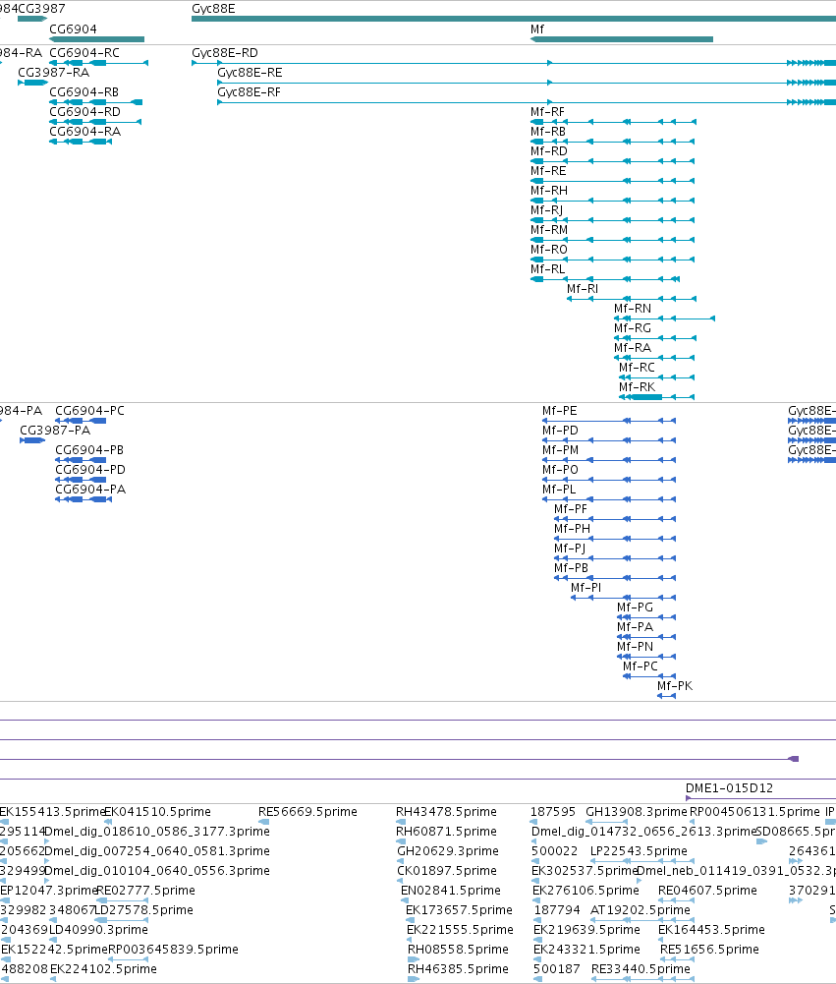Screen dimensions: 836x984
Task: Click the EK173657.5prime EST label
Action: click(x=459, y=910)
